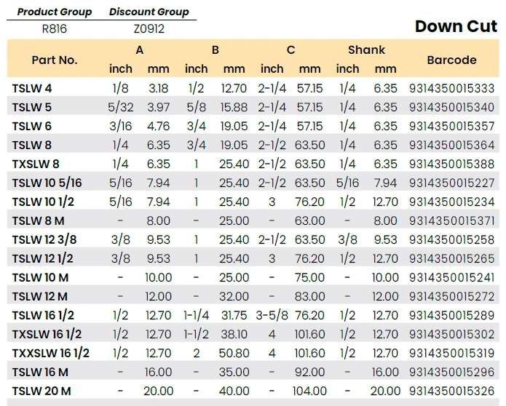Select part number TSLW 4
This screenshot has height=406, width=506.
tap(32, 89)
